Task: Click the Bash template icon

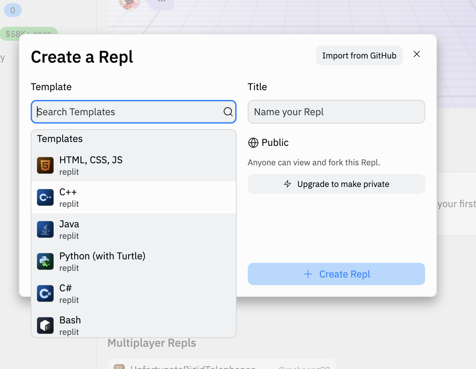Action: click(45, 325)
